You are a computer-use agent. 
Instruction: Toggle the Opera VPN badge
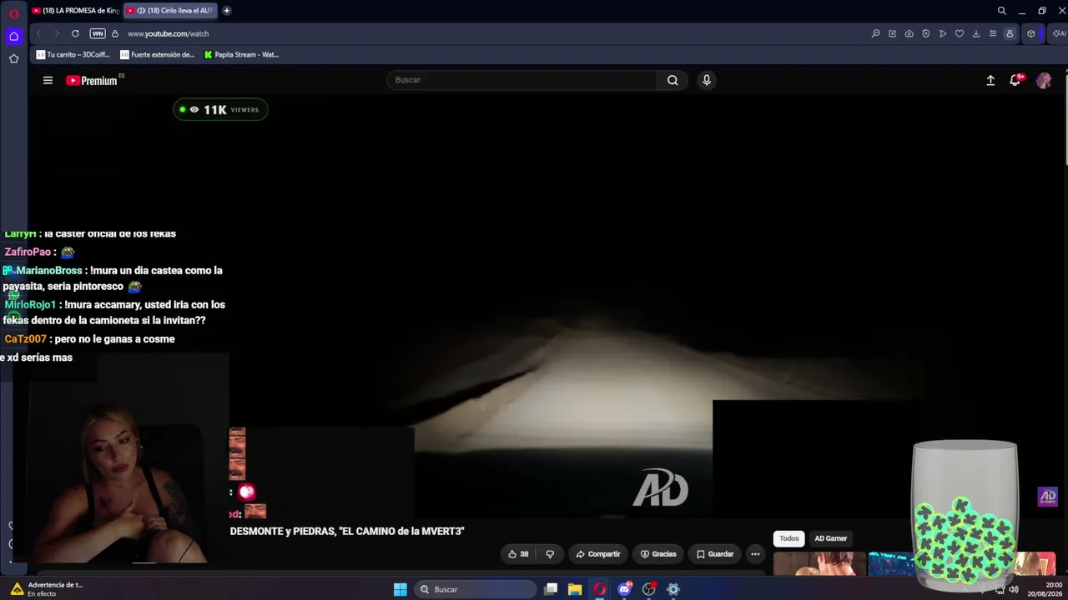coord(98,33)
